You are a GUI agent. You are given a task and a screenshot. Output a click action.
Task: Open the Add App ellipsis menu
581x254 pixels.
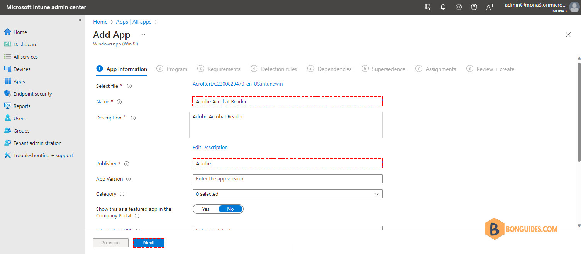click(x=143, y=35)
